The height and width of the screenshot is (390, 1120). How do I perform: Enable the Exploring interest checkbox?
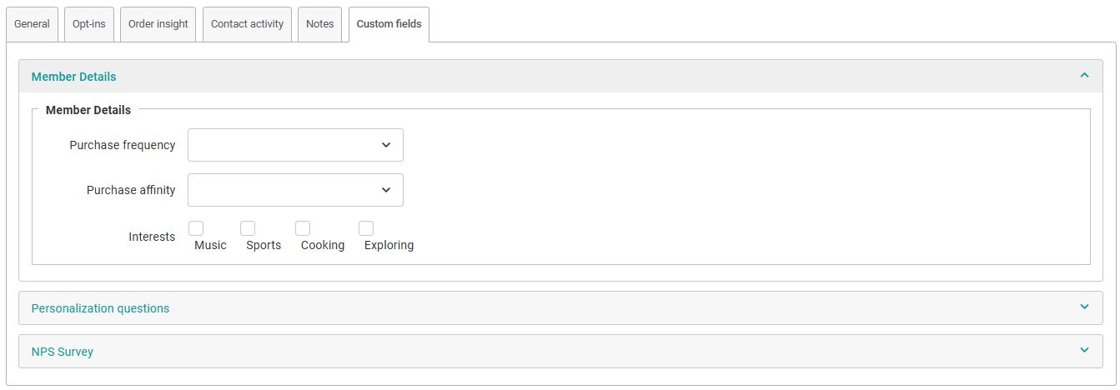pos(366,228)
